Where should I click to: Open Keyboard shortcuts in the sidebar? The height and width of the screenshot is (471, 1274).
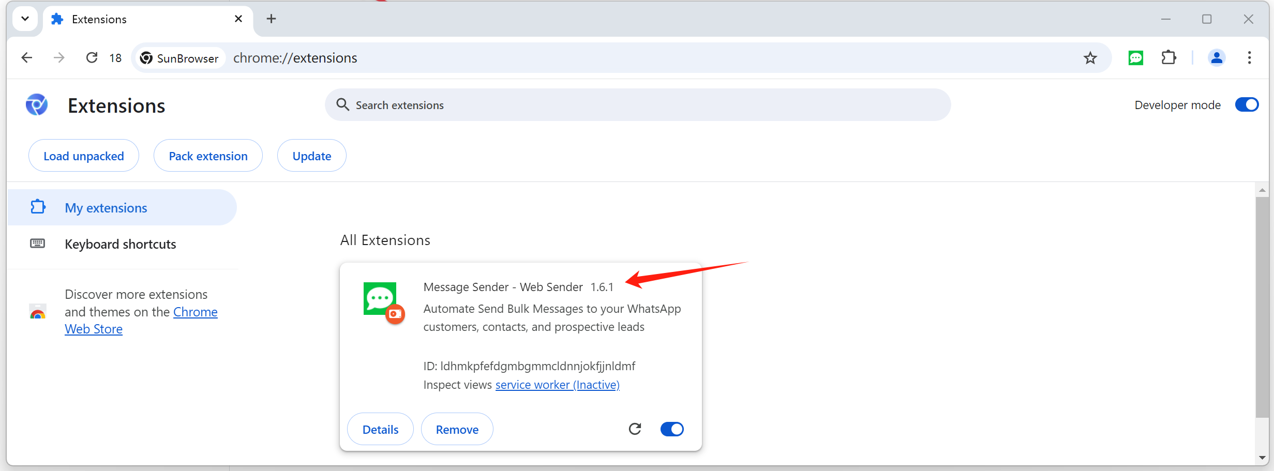point(120,244)
